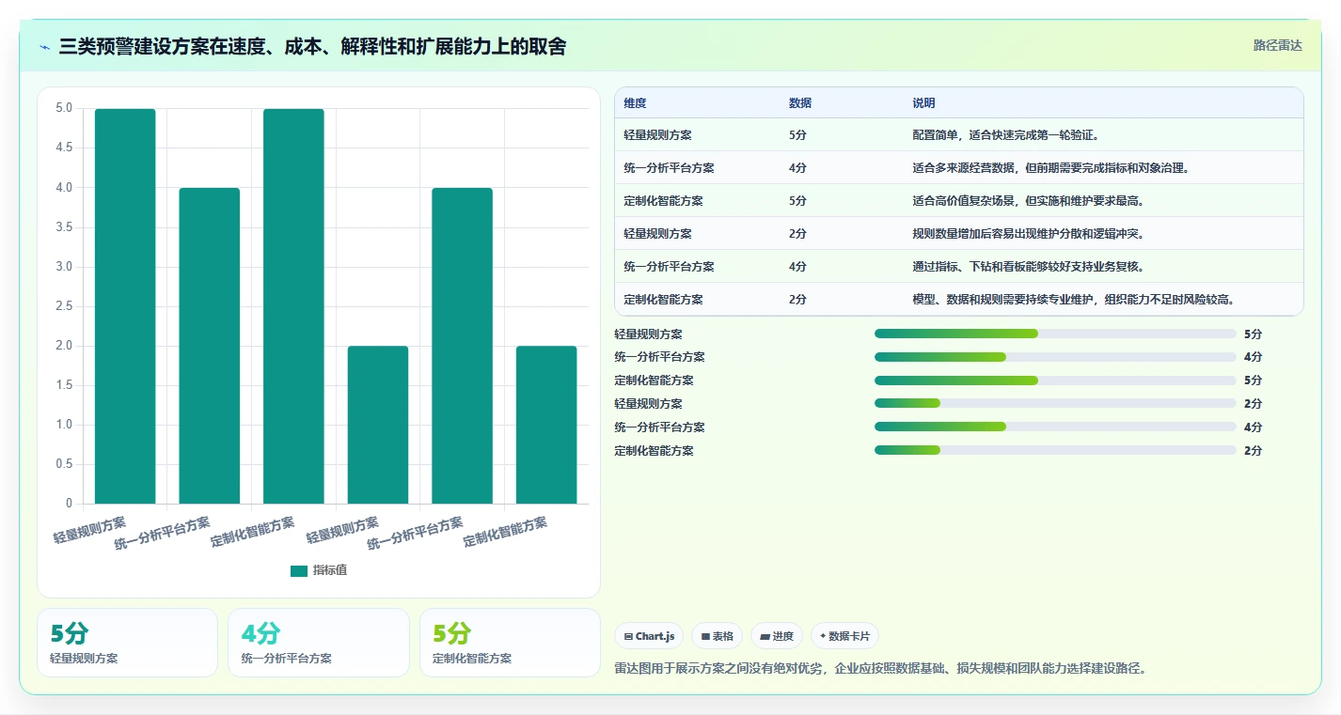1341x715 pixels.
Task: Click the y-axis value 0.5
Action: click(x=63, y=464)
